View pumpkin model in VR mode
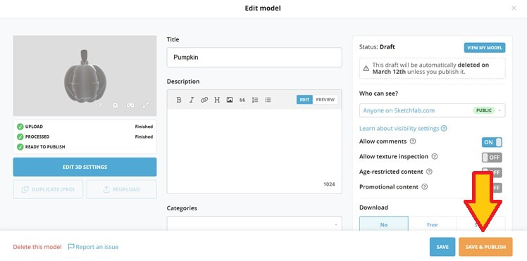Image resolution: width=527 pixels, height=261 pixels. click(x=130, y=106)
